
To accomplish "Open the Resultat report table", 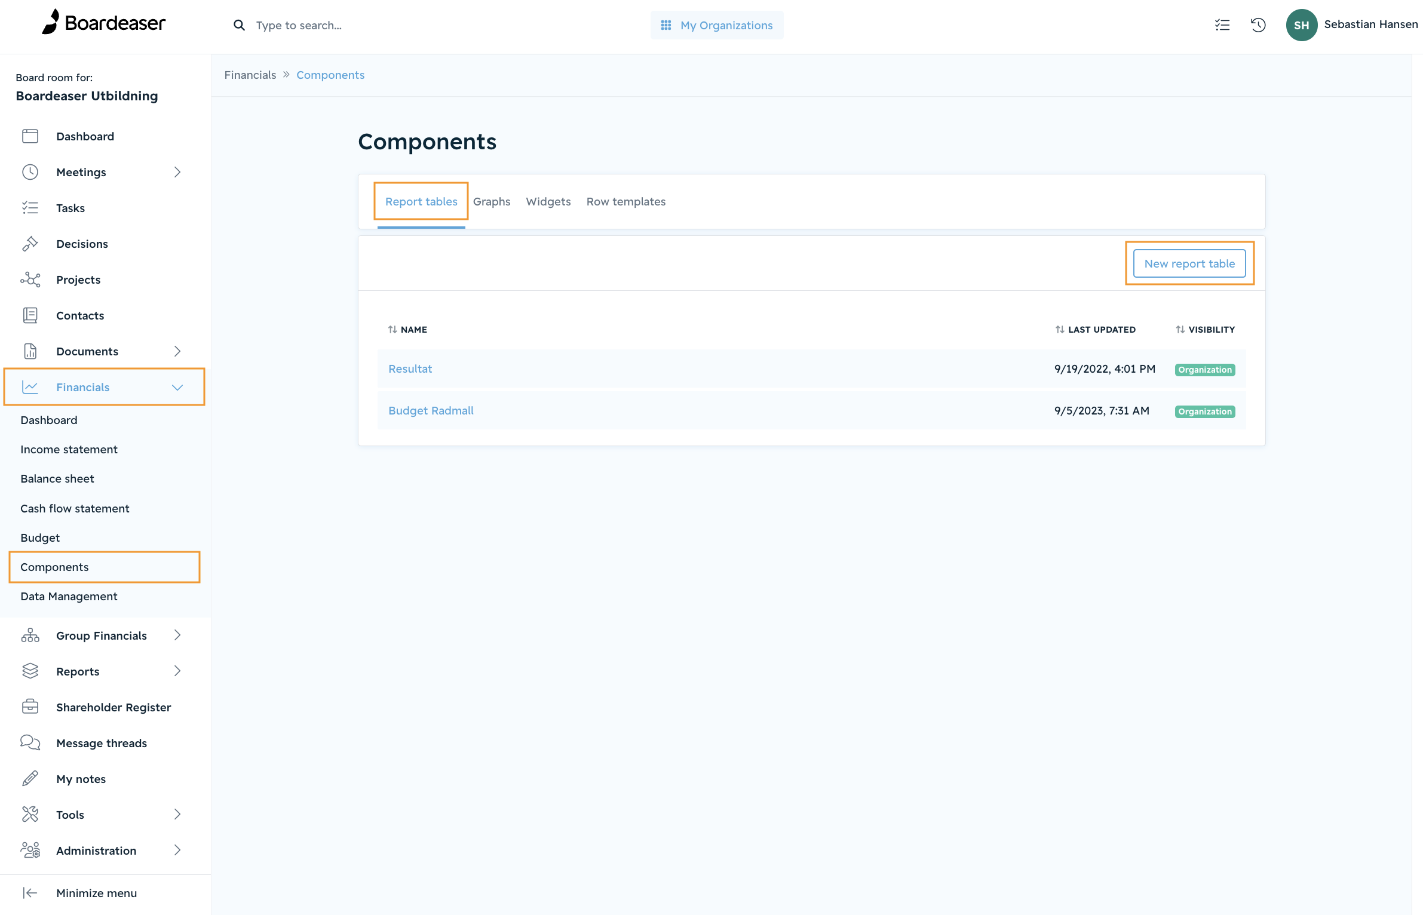I will coord(410,369).
